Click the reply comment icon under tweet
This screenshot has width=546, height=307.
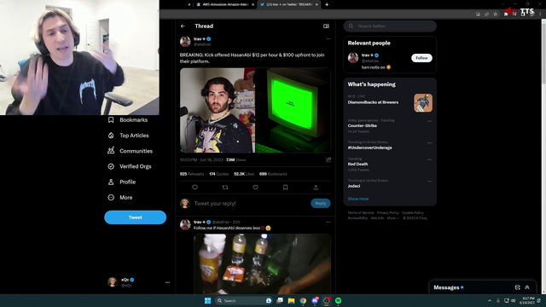195,188
